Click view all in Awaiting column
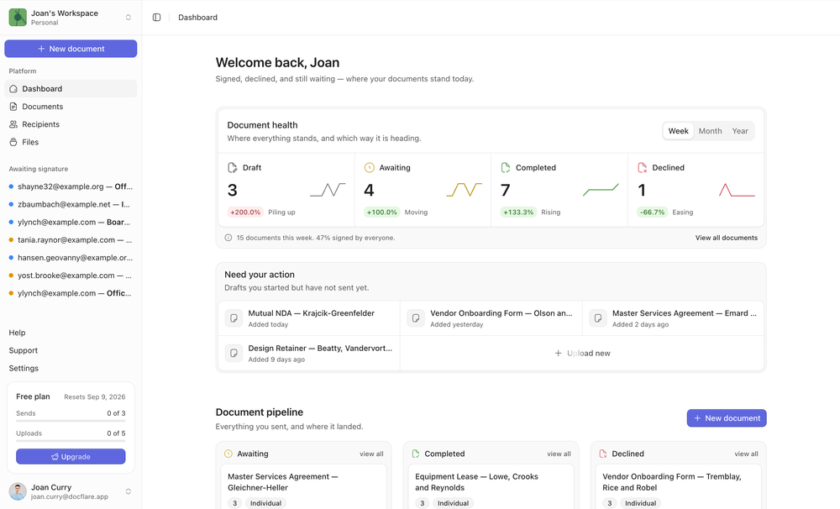840x509 pixels. (x=371, y=454)
